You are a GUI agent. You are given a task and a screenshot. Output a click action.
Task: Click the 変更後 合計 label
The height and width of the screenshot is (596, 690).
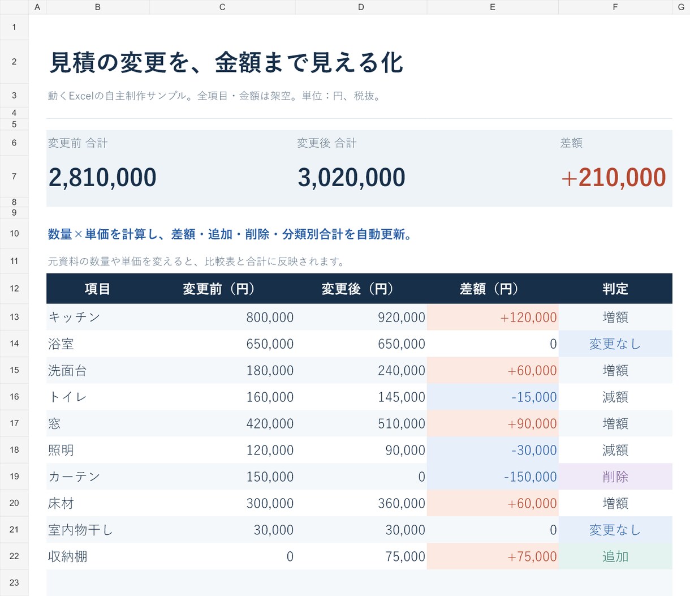(x=327, y=143)
